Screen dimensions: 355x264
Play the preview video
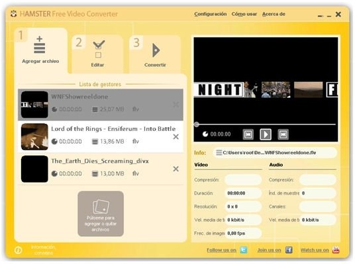266,134
